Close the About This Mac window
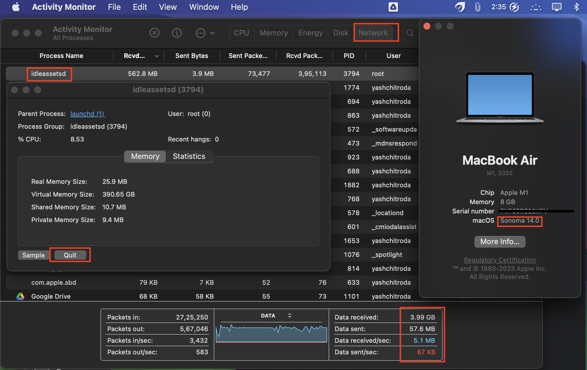 [427, 26]
